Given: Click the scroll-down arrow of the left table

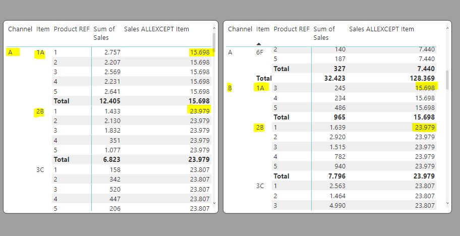Looking at the screenshot, I should click(x=214, y=203).
